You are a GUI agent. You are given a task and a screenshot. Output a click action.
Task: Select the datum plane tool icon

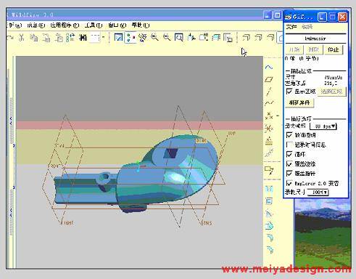tap(269, 79)
